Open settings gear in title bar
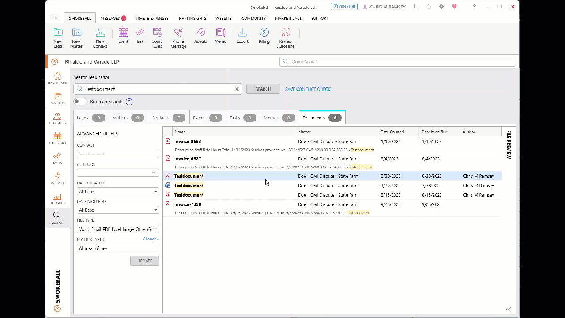 coord(441,7)
